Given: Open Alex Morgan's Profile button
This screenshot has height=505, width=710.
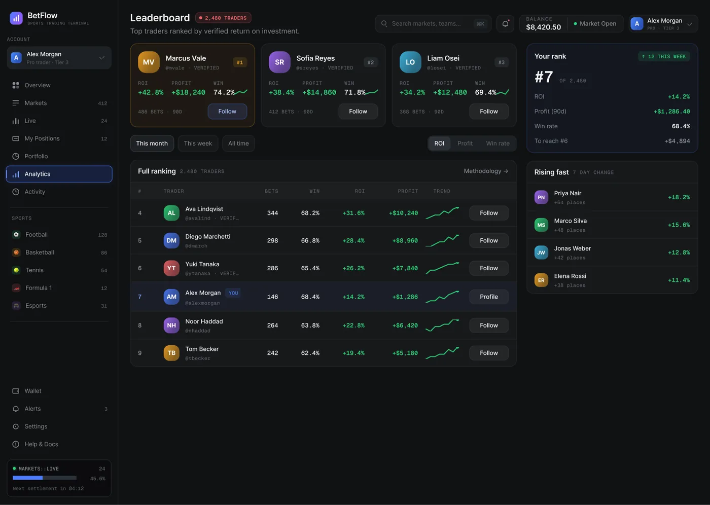Looking at the screenshot, I should tap(489, 297).
